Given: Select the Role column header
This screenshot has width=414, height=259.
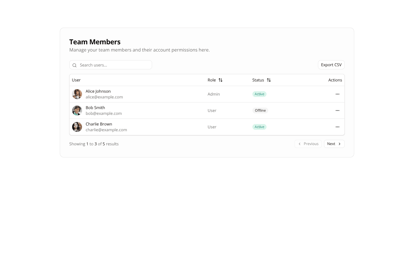Looking at the screenshot, I should pyautogui.click(x=212, y=80).
